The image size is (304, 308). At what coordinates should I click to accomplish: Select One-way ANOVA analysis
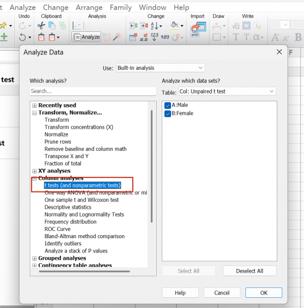coord(96,192)
